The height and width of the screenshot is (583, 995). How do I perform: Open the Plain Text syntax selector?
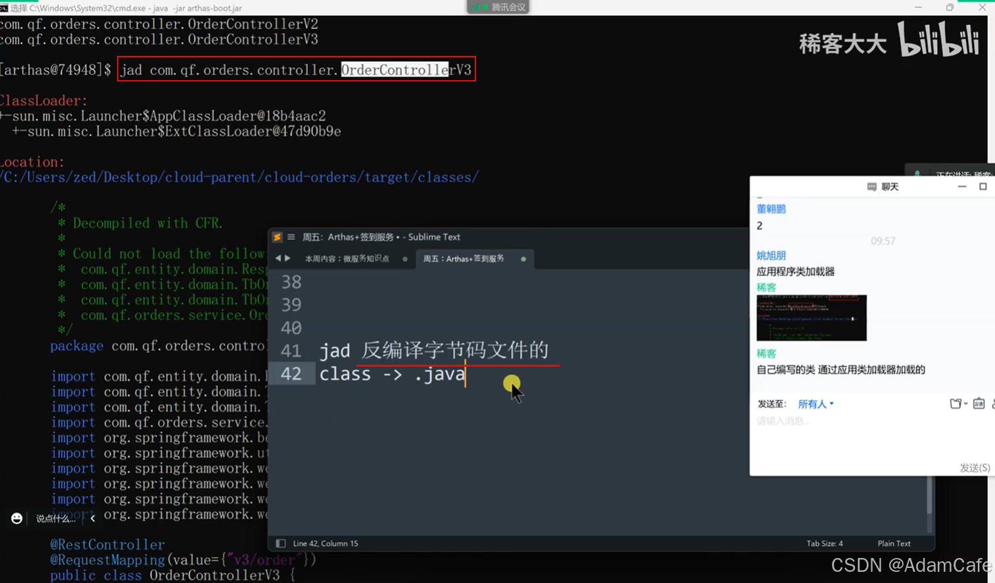[894, 544]
